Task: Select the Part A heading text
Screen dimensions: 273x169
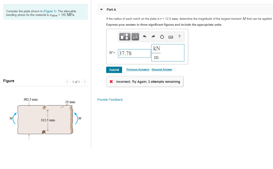Action: [111, 10]
